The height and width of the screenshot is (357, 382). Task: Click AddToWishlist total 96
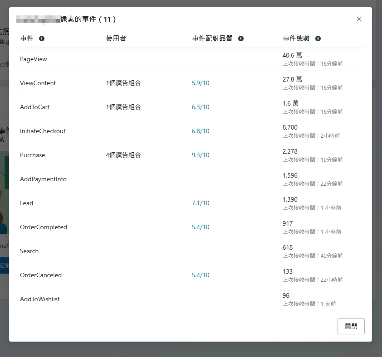click(x=286, y=295)
